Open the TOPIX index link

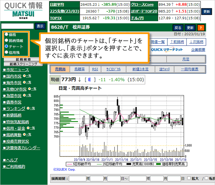[56, 18]
